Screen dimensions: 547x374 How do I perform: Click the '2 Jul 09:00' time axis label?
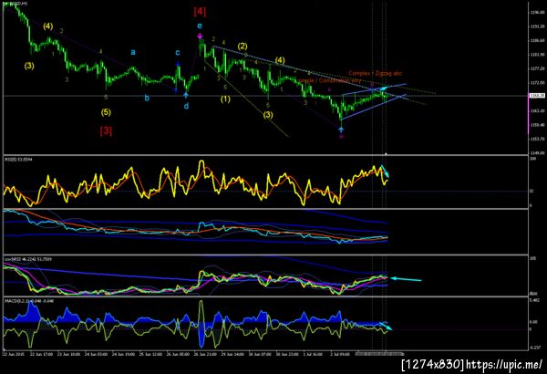(x=340, y=354)
